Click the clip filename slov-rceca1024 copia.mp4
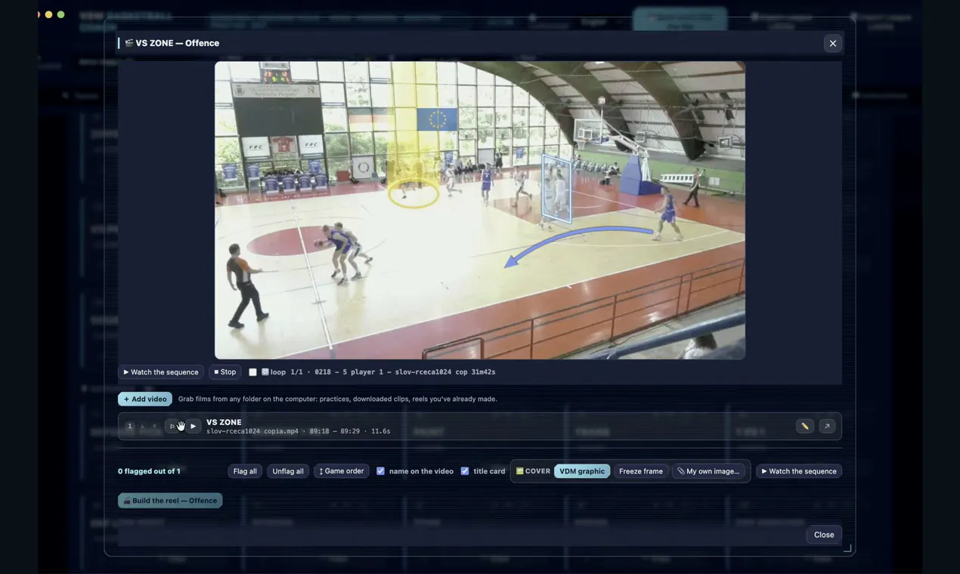This screenshot has width=960, height=574. pyautogui.click(x=252, y=431)
